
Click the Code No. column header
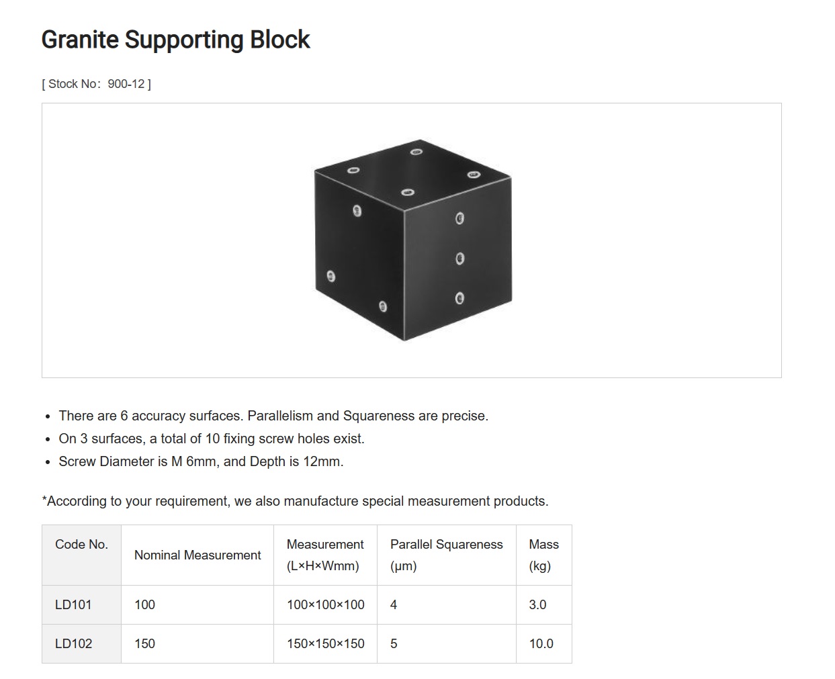tap(82, 555)
